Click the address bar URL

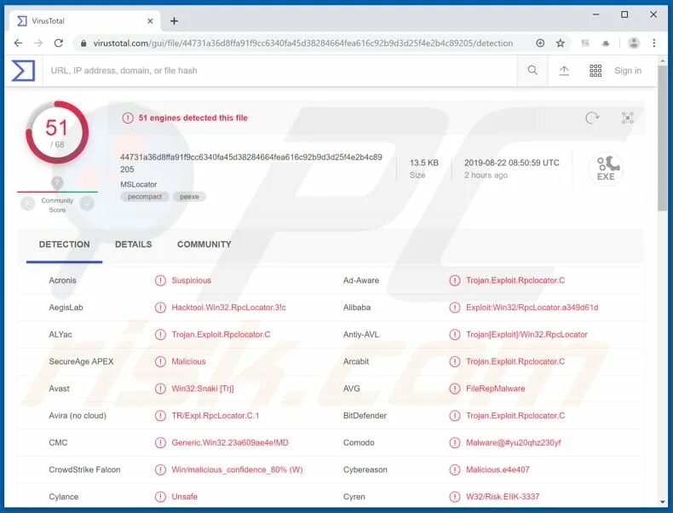[x=303, y=43]
